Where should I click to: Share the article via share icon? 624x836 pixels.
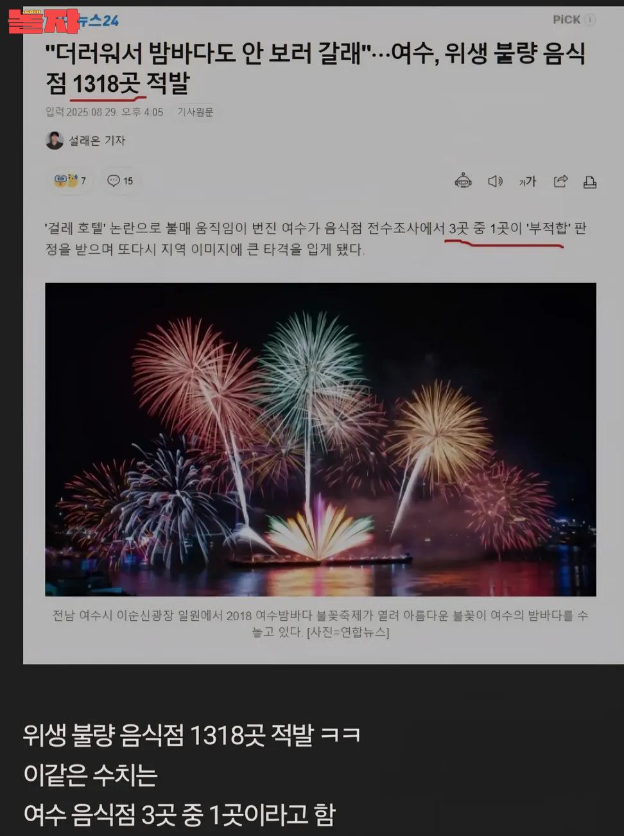tap(560, 181)
